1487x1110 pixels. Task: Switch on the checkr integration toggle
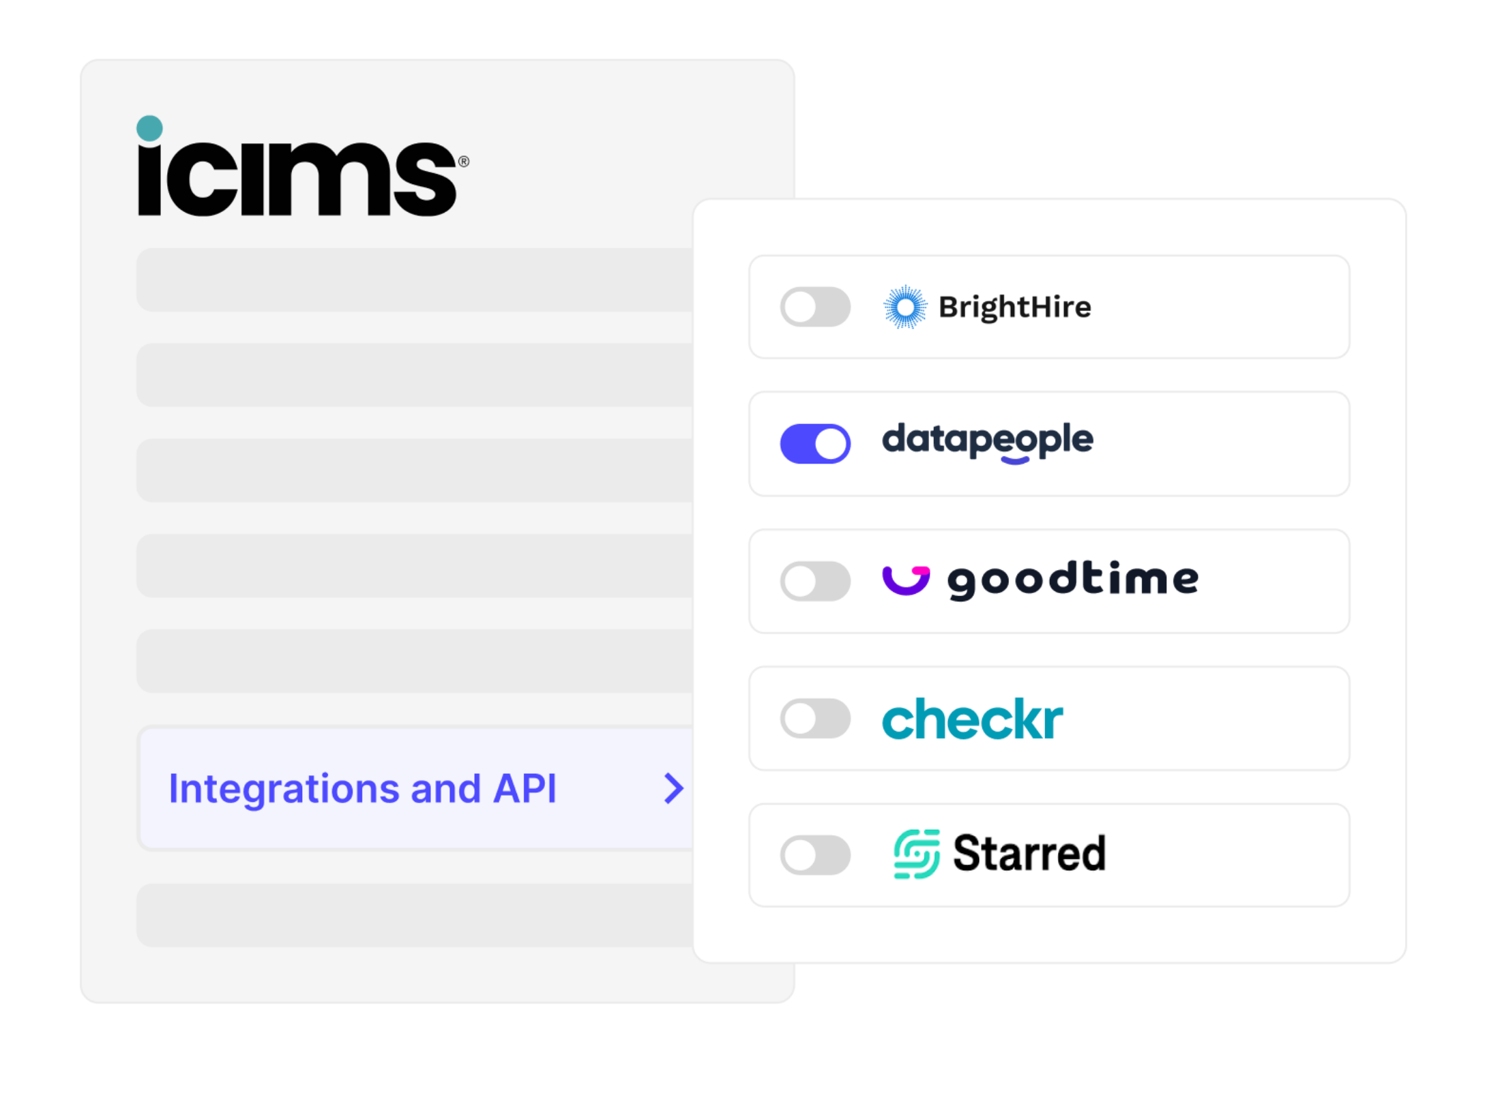815,719
